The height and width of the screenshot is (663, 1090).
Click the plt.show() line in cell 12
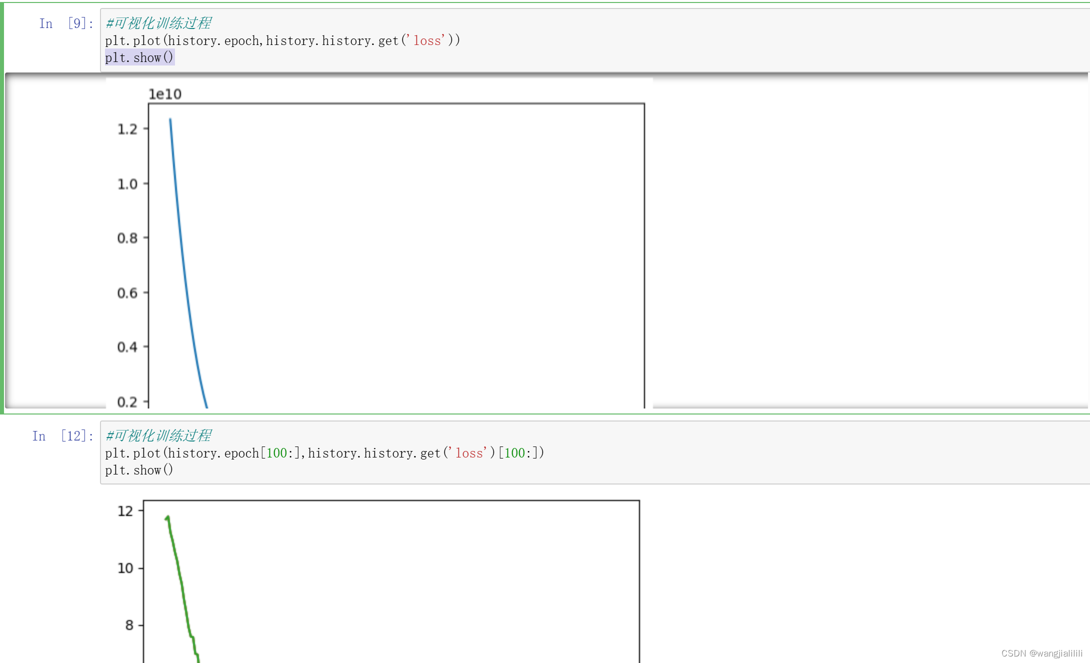coord(139,470)
